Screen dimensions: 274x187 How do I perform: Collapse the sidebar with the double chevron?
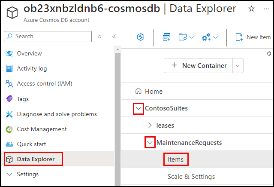(x=114, y=36)
